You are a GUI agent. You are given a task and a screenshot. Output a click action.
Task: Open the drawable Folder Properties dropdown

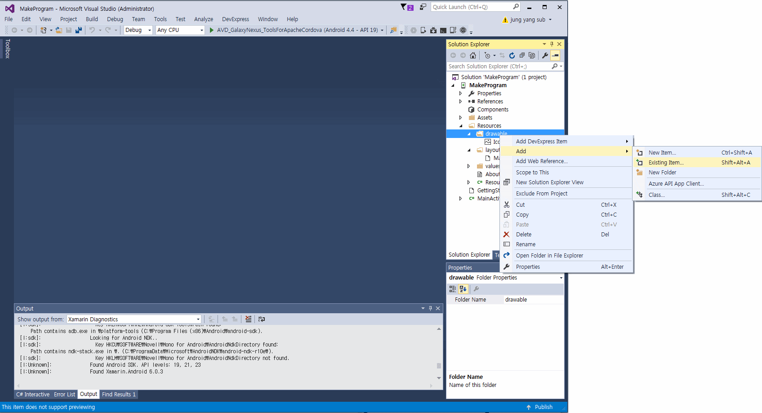[561, 278]
